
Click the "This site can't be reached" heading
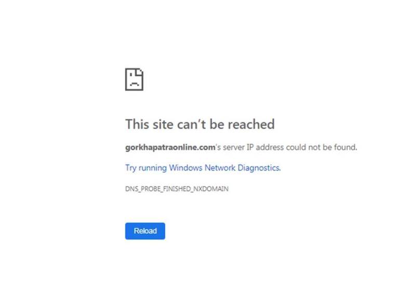(x=200, y=124)
